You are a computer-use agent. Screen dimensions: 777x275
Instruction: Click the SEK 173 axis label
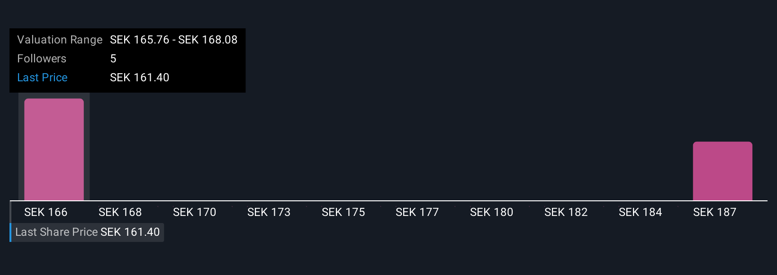(x=269, y=212)
